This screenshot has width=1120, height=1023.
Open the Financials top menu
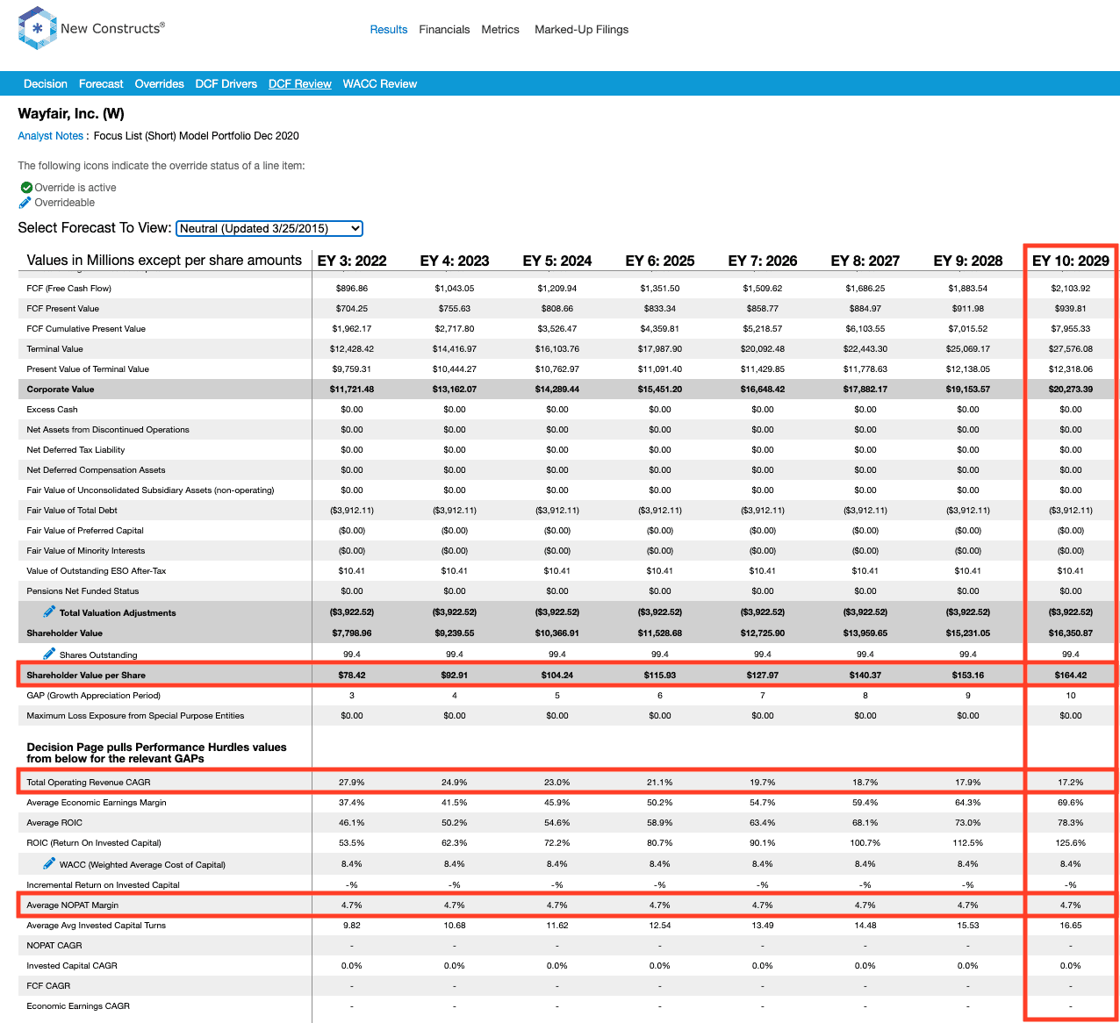[x=444, y=30]
